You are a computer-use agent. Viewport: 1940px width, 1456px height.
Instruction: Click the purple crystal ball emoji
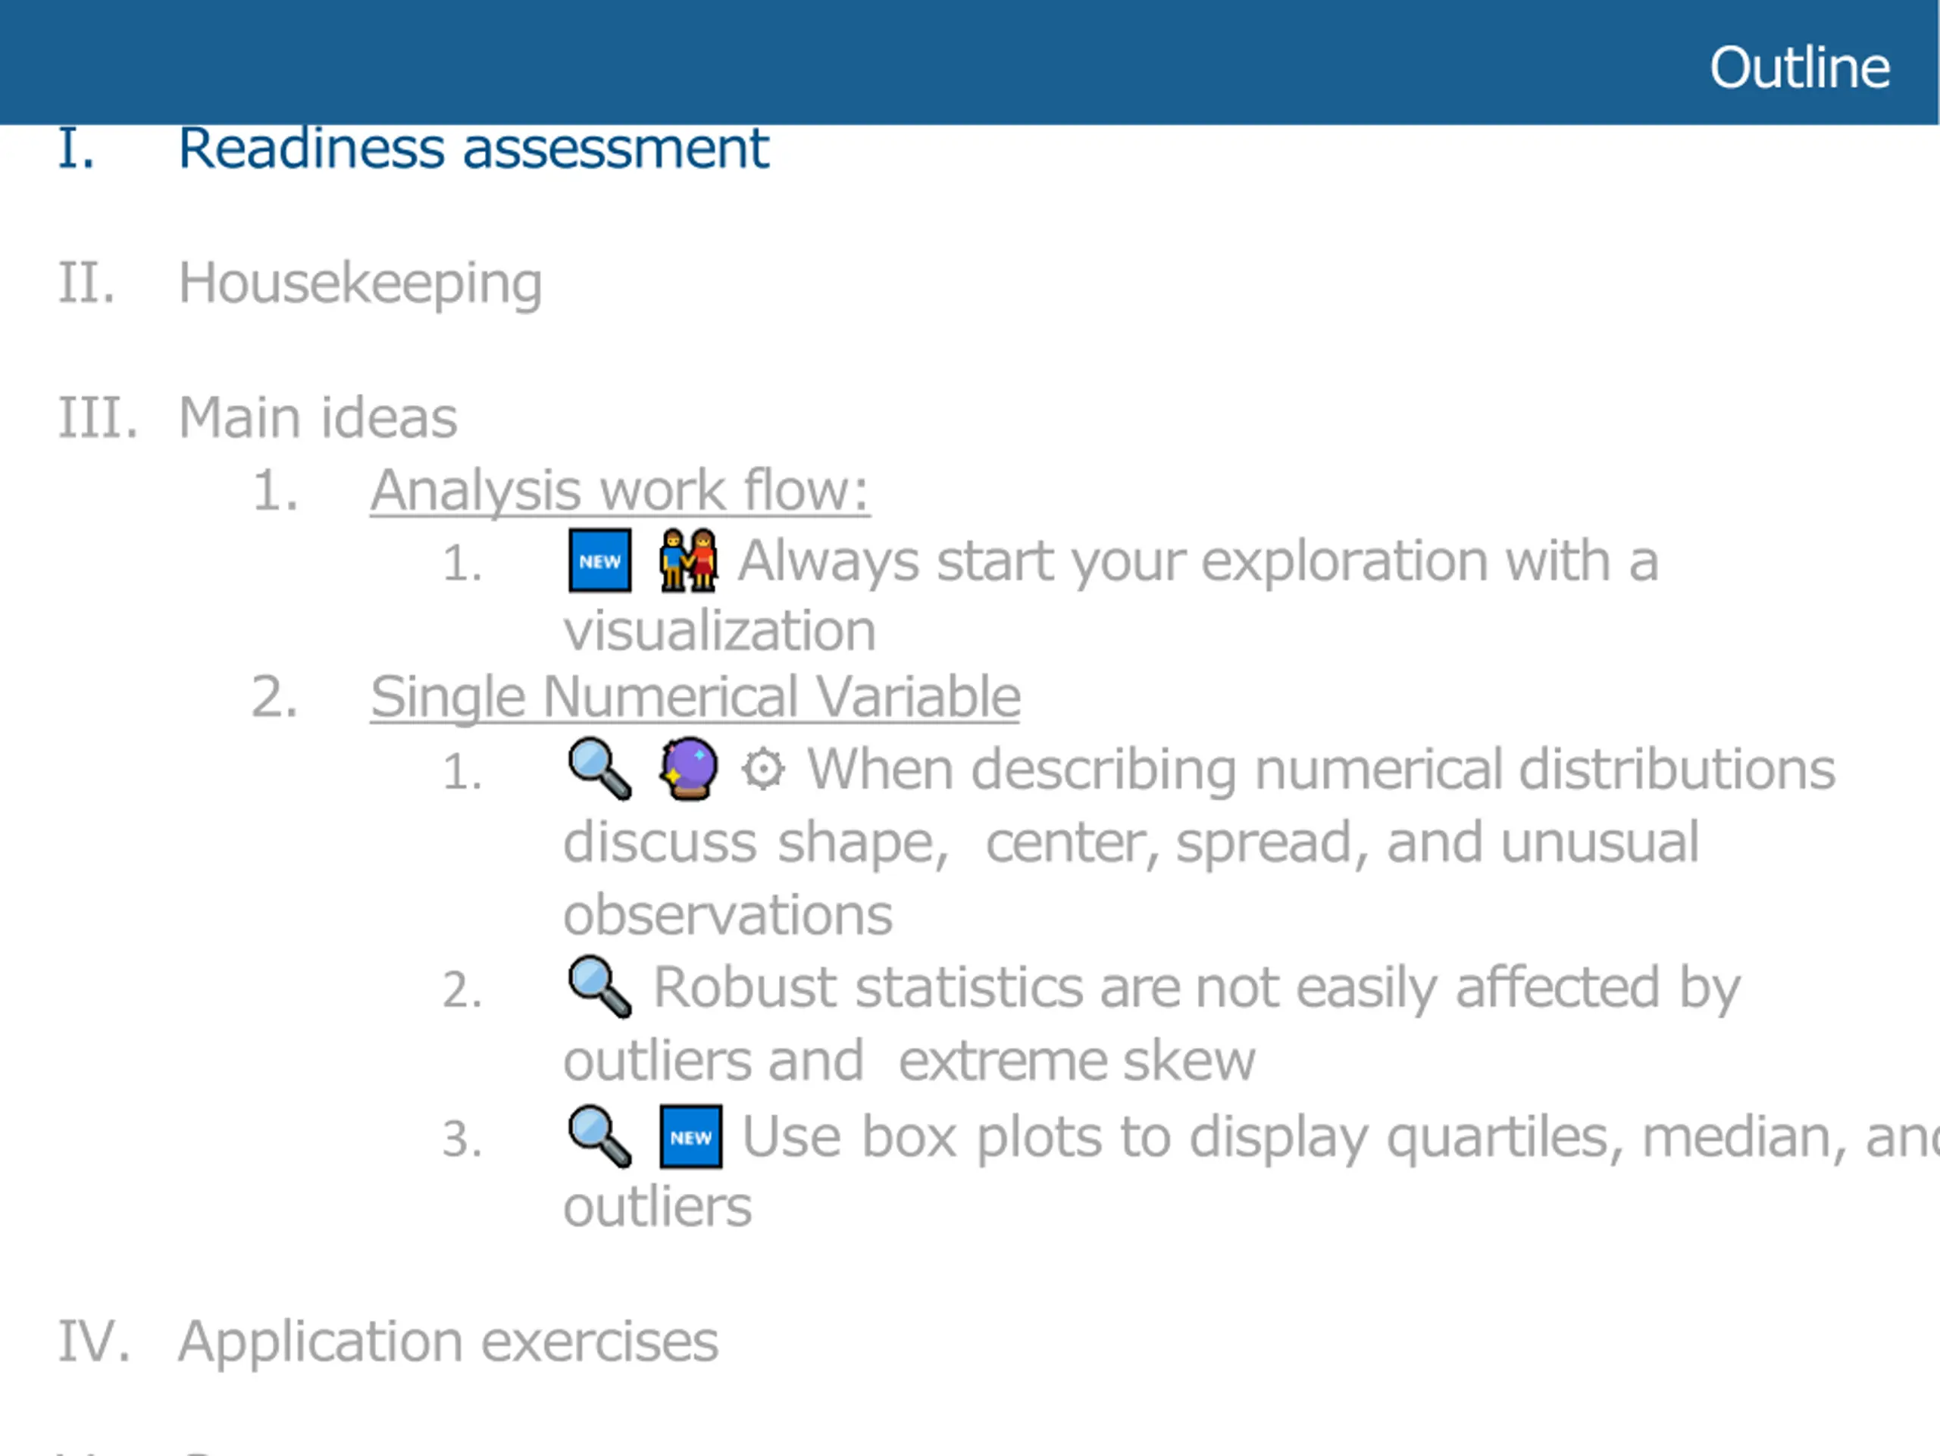pyautogui.click(x=688, y=769)
